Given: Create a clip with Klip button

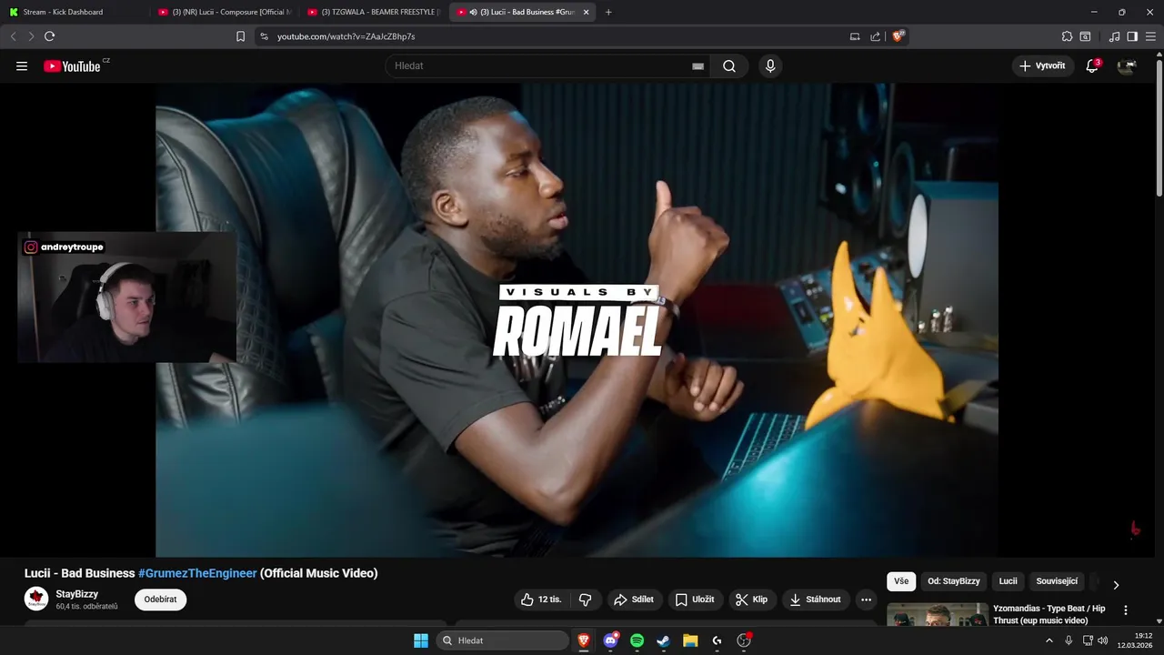Looking at the screenshot, I should point(752,600).
